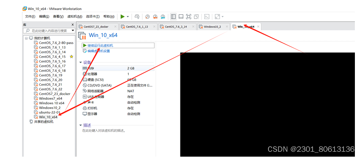The height and width of the screenshot is (157, 361).
Task: Close the CentOS7_23_docker tab
Action: tap(116, 27)
